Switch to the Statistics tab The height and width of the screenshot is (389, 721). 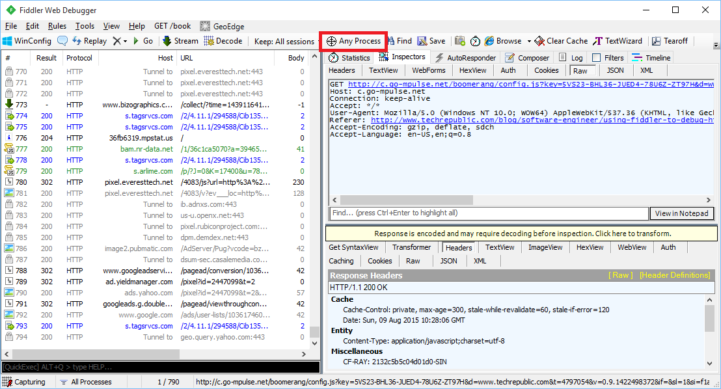pyautogui.click(x=349, y=58)
